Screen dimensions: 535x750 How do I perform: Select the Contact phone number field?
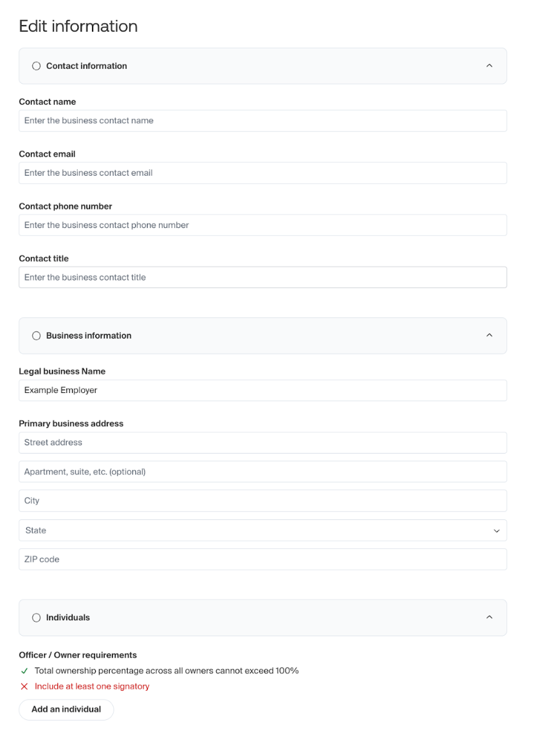(x=262, y=225)
